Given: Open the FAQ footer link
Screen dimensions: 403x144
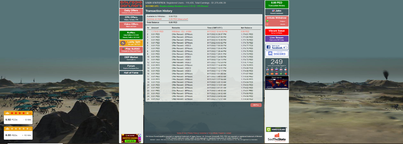Looking at the screenshot, I should (210, 133).
